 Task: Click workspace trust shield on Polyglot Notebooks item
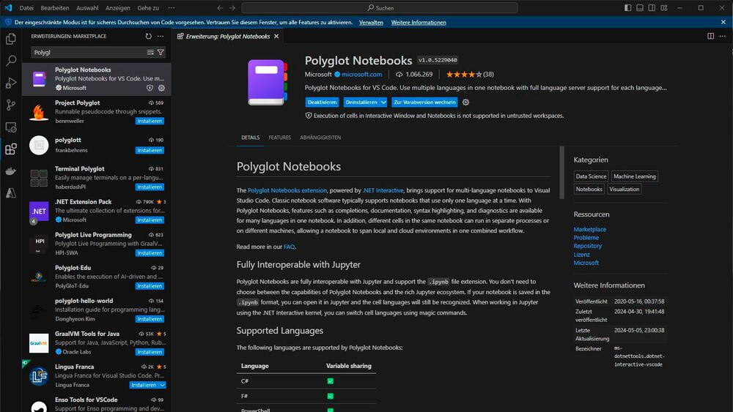[150, 88]
